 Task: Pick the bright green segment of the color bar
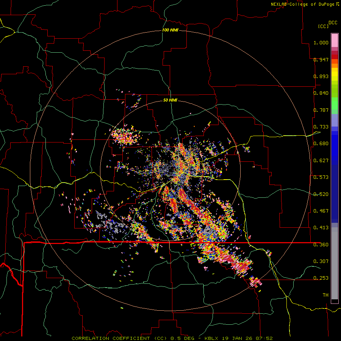click(335, 103)
